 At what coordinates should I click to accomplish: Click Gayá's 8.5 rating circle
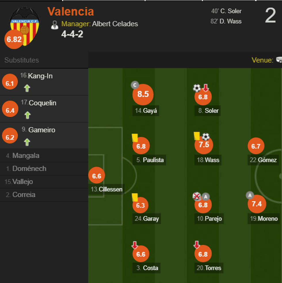coord(143,95)
